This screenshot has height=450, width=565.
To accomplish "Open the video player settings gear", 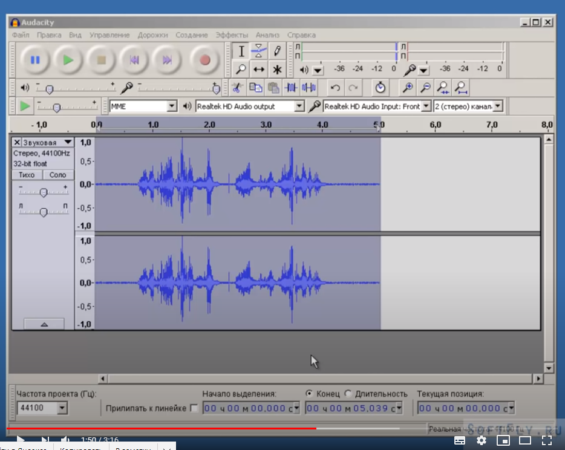I will (482, 440).
